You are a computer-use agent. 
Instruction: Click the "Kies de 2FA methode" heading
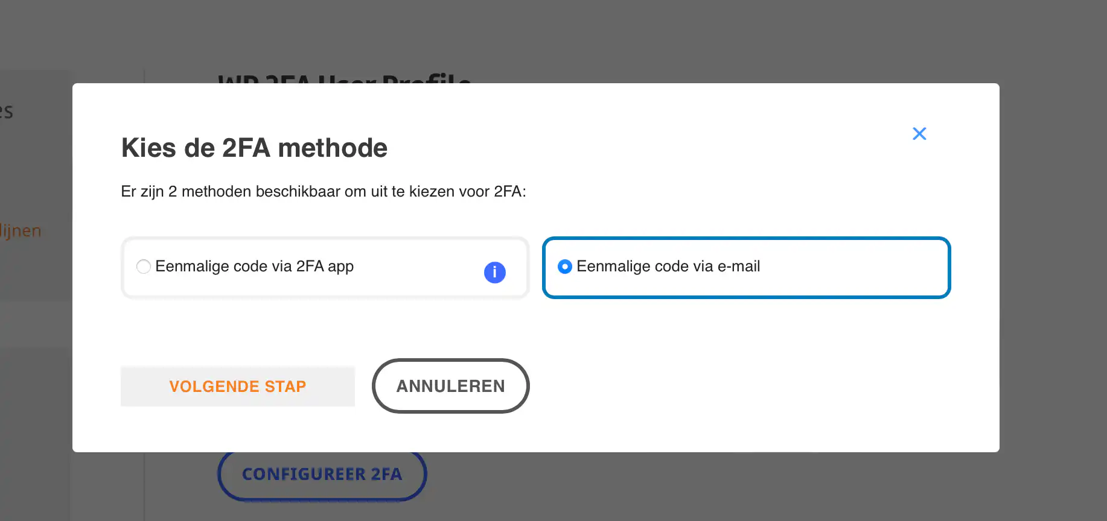click(254, 148)
